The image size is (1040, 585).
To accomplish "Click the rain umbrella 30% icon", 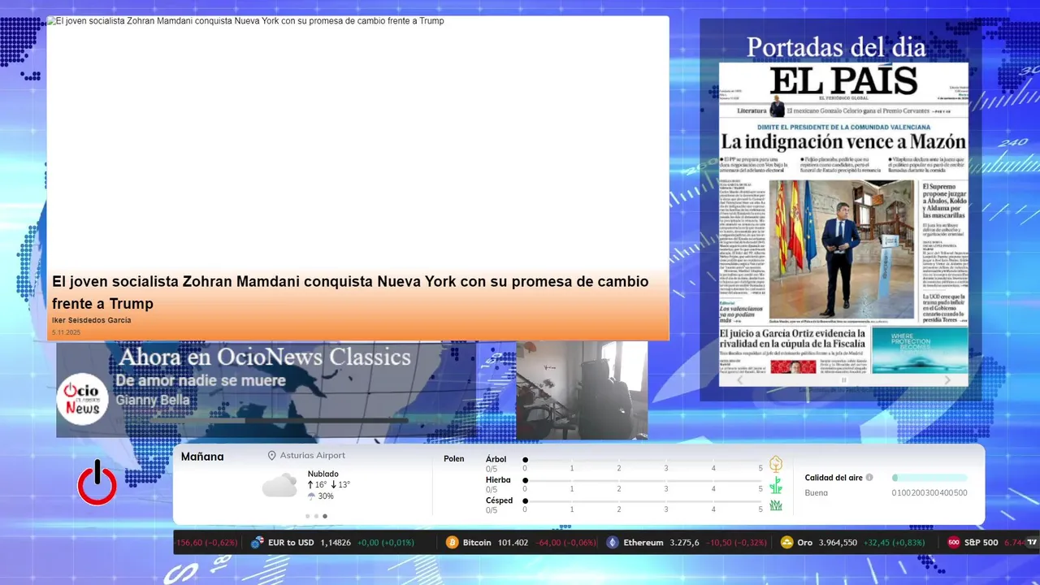I will [x=311, y=496].
